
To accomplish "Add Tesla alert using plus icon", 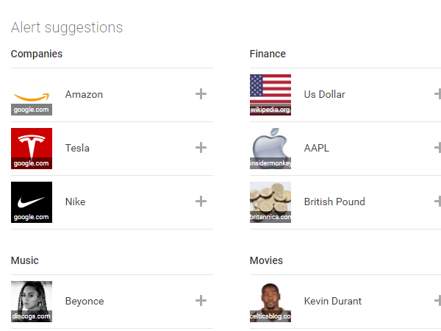I will coord(201,148).
